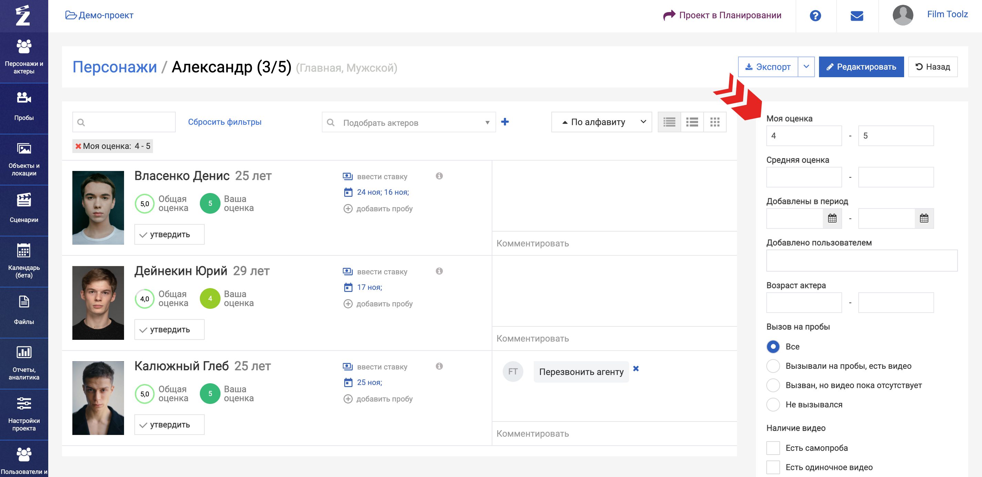Screen dimensions: 982x477
Task: Open Отчеты, аналитика section
Action: coord(24,364)
